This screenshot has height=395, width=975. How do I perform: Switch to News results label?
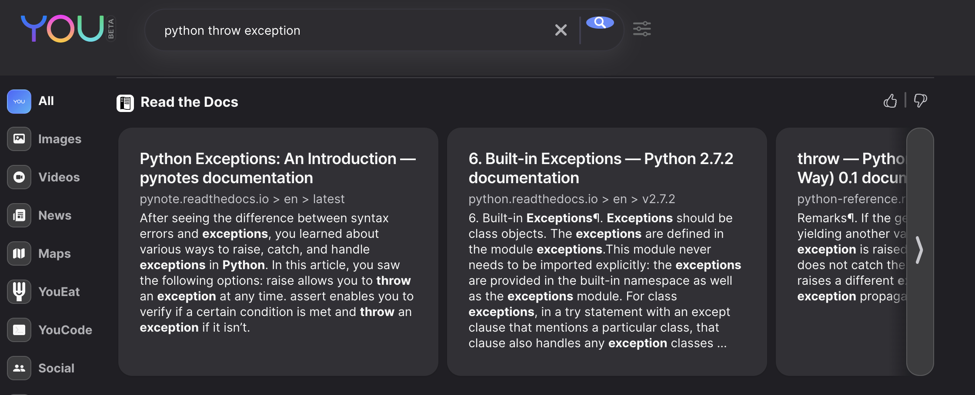click(55, 215)
